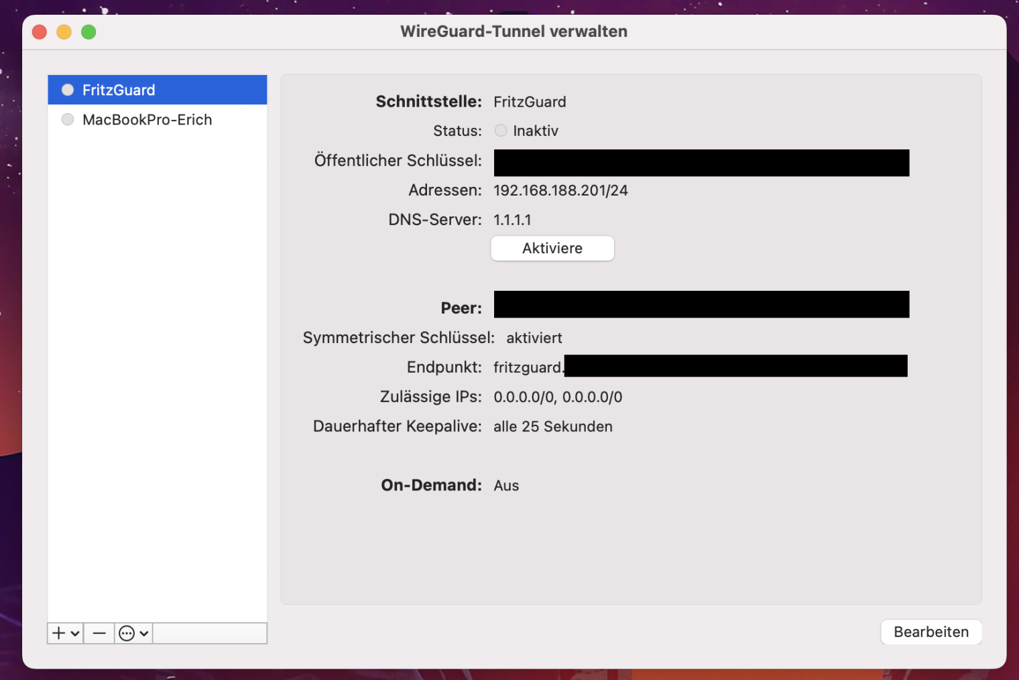Select the MacBookPro-Erich tunnel

[x=147, y=120]
